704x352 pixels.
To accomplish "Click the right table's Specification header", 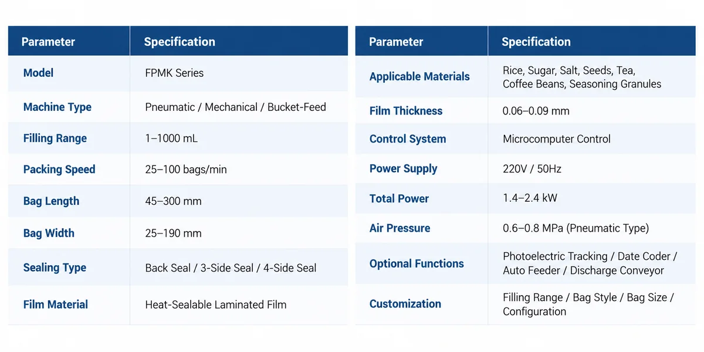I will (x=536, y=42).
